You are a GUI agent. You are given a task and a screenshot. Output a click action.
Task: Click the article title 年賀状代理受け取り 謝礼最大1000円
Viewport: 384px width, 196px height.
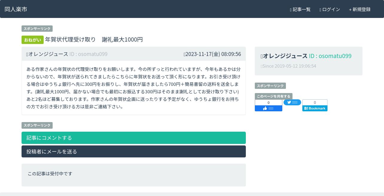94,39
